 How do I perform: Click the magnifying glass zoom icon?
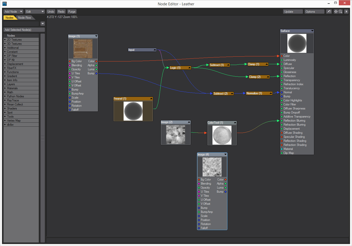point(341,12)
